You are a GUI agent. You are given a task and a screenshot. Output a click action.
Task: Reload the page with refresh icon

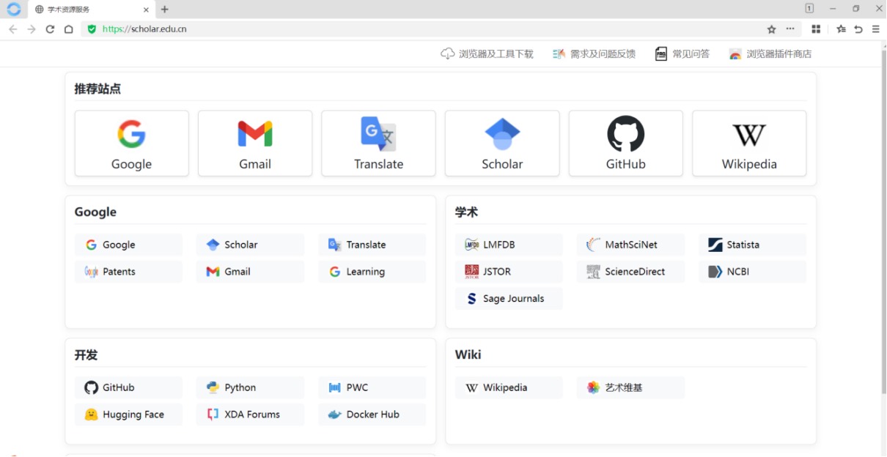pos(50,29)
